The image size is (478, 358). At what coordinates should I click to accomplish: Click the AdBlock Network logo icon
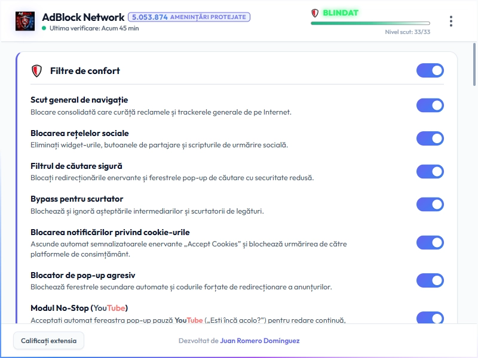tap(25, 21)
